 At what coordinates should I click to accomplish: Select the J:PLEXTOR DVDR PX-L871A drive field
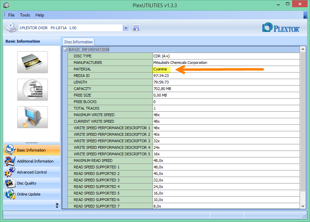click(71, 28)
